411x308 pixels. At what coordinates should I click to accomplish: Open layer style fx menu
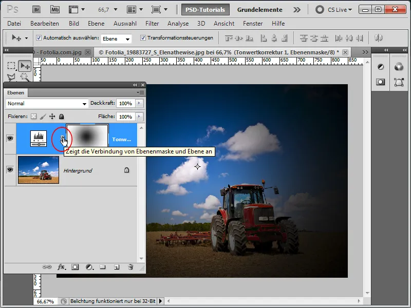point(61,267)
